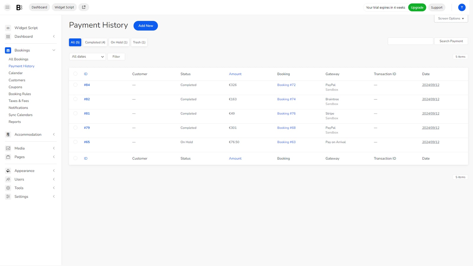The image size is (473, 266).
Task: Select the Widget Script code icon
Action: point(8,28)
